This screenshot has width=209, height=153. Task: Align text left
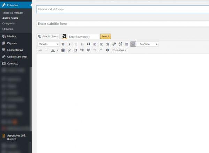(95, 44)
